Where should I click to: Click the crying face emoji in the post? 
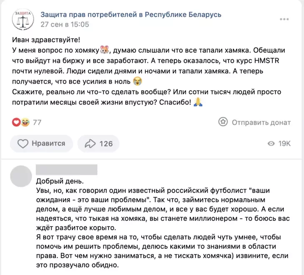[136, 81]
